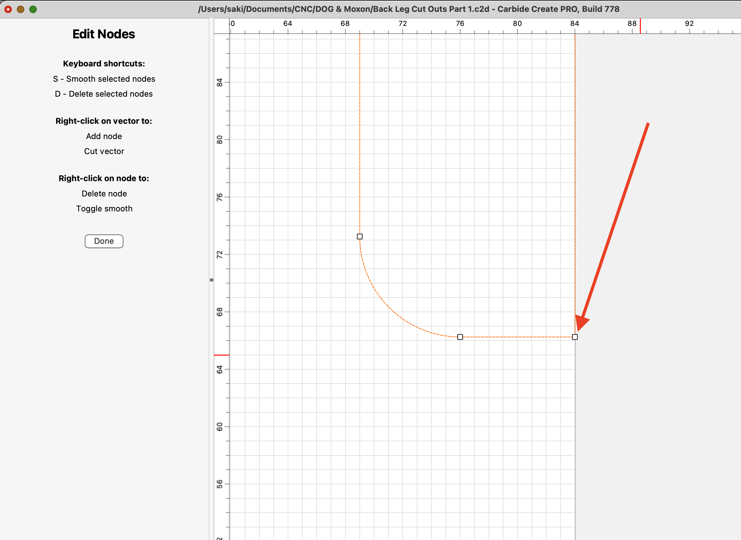This screenshot has width=741, height=540.
Task: Click the right vertical dashed orange line
Action: [575, 163]
